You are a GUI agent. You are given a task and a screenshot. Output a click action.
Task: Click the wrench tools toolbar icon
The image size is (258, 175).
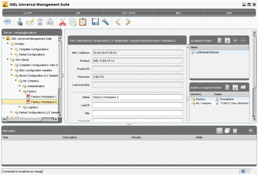105,22
